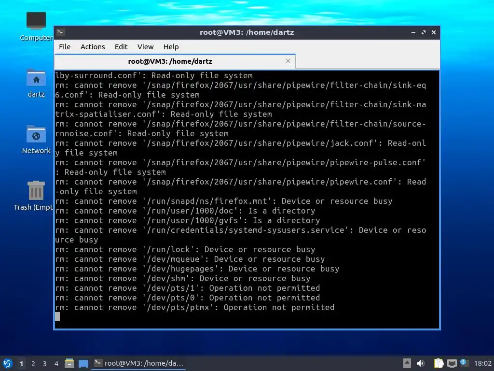
Task: Click the '/dev/shm' Device busy line
Action: click(183, 278)
